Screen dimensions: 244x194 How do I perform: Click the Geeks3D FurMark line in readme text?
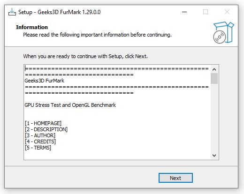tap(45, 81)
